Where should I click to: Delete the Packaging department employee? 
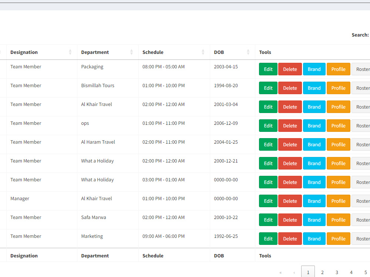click(290, 69)
